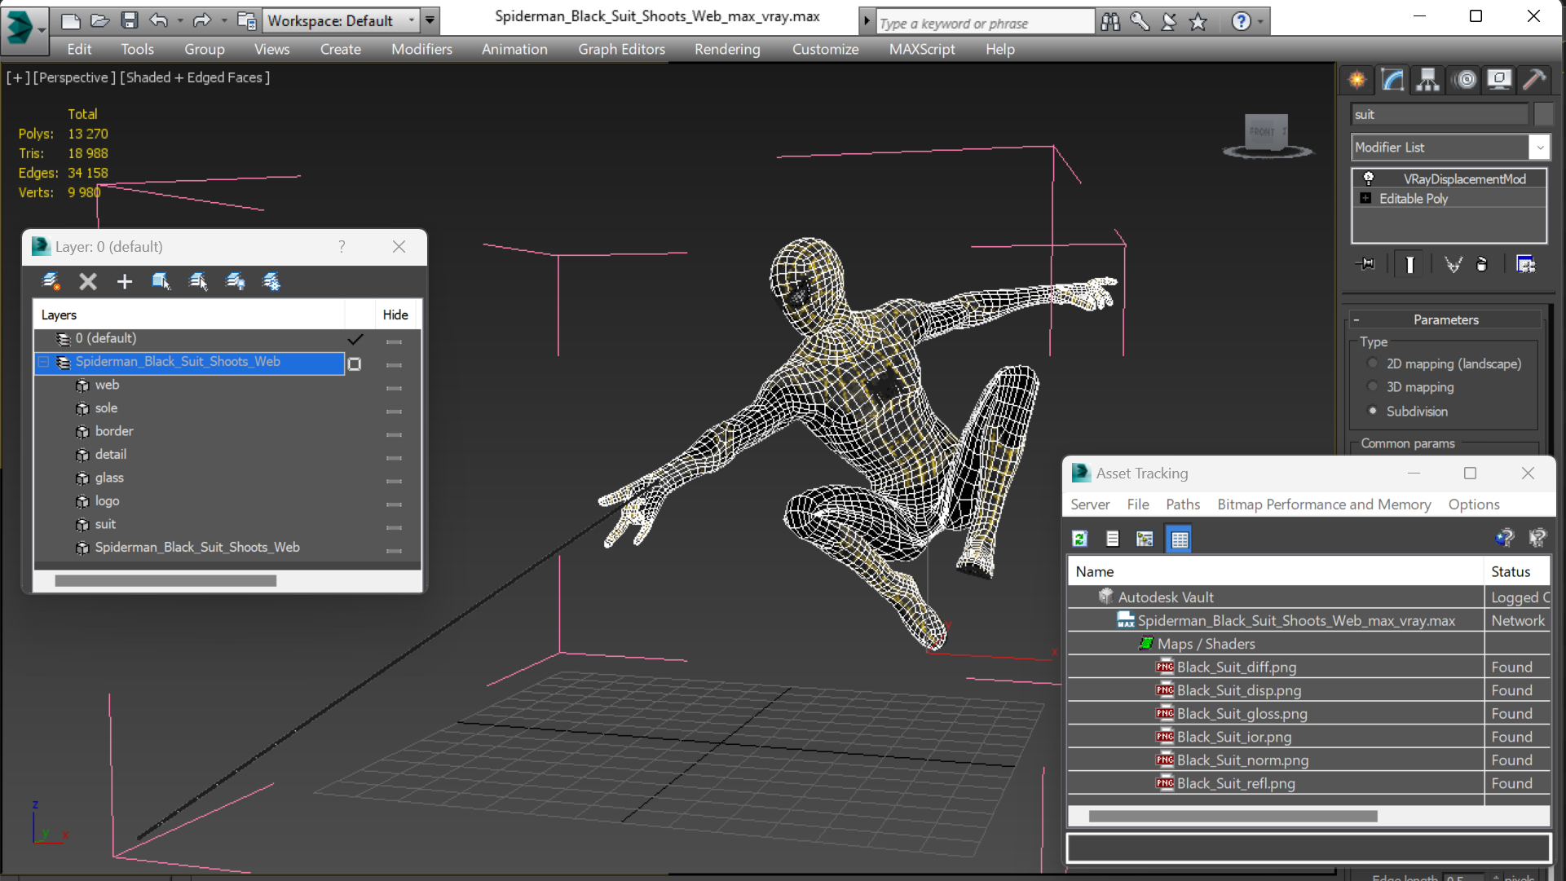Switch to the Create command panel

click(x=1357, y=80)
